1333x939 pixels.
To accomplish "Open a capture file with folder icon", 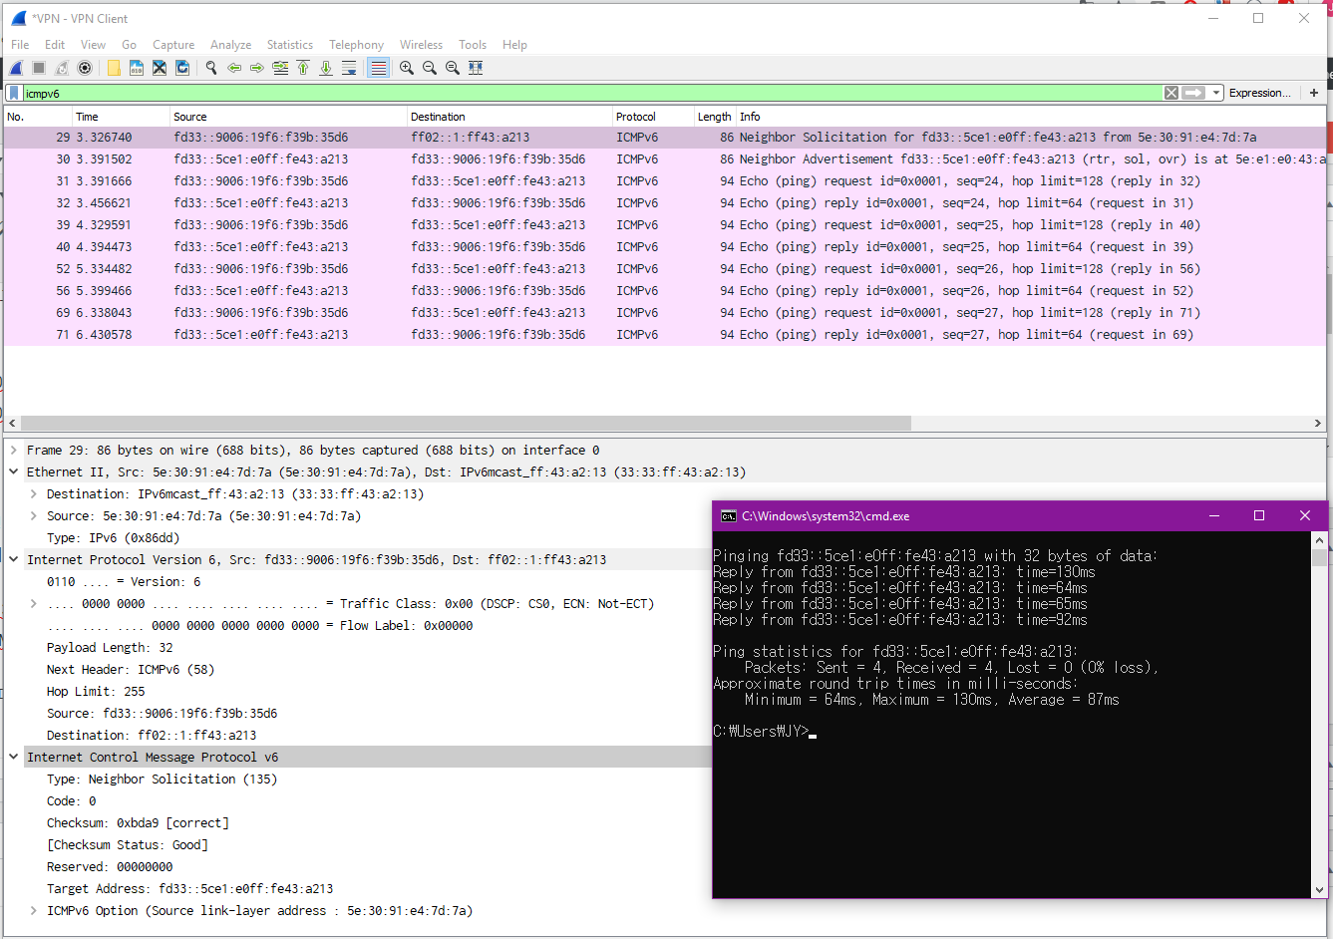I will (x=114, y=68).
